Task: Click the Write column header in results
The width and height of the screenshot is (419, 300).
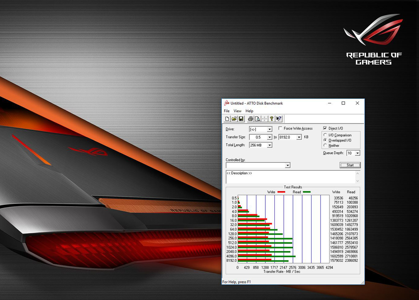Action: pos(336,192)
